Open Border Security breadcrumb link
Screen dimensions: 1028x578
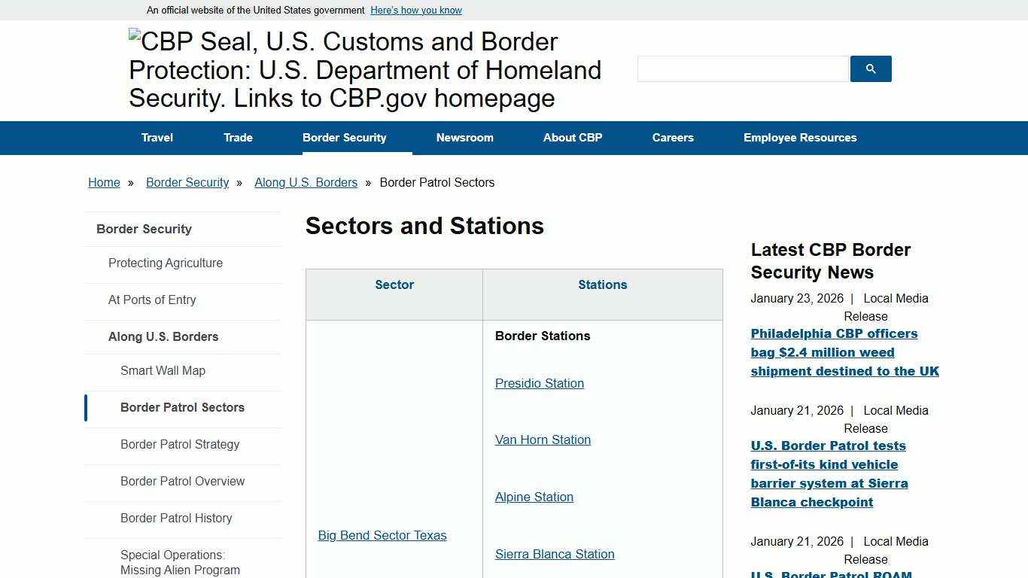[x=187, y=182]
